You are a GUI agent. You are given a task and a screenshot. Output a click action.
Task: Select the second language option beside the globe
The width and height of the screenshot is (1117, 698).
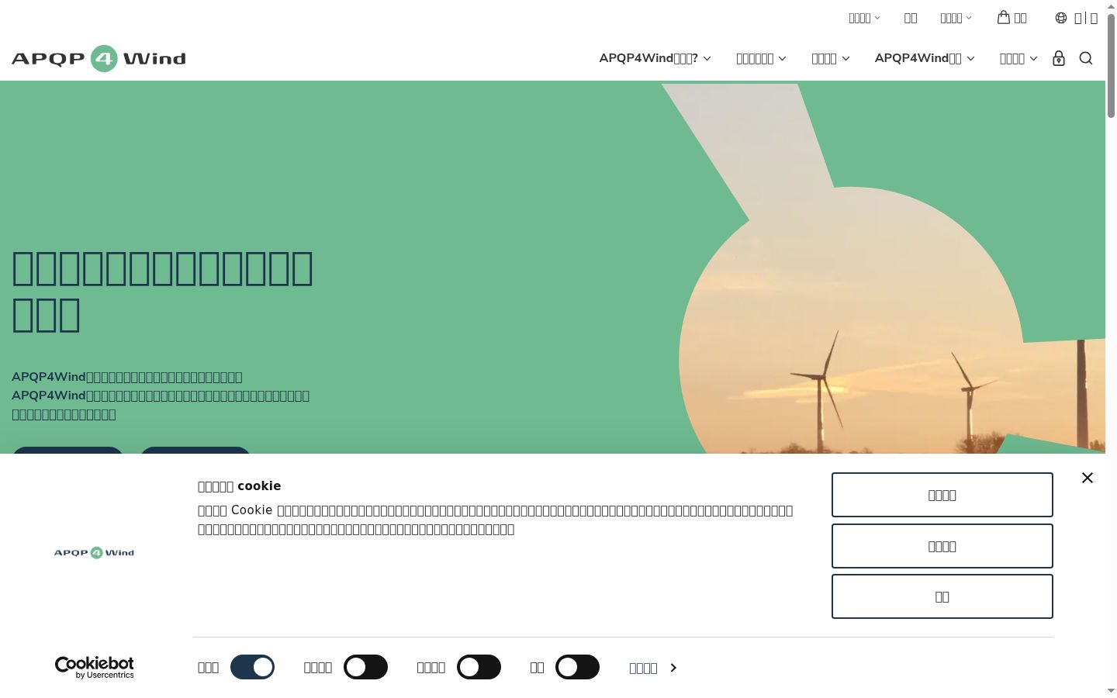pyautogui.click(x=1094, y=18)
